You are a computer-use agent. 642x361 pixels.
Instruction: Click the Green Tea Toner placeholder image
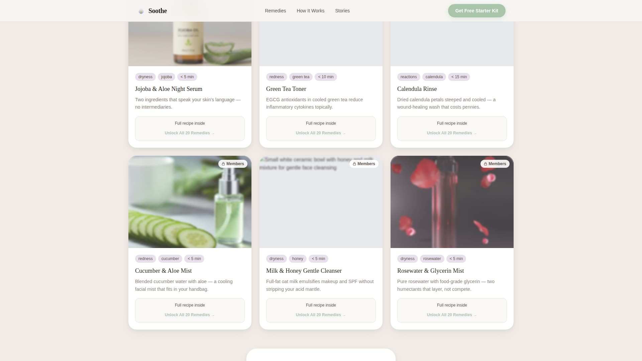[321, 44]
